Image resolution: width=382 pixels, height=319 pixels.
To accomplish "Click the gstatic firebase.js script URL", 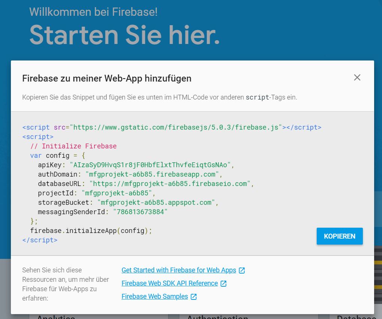I will (176, 127).
